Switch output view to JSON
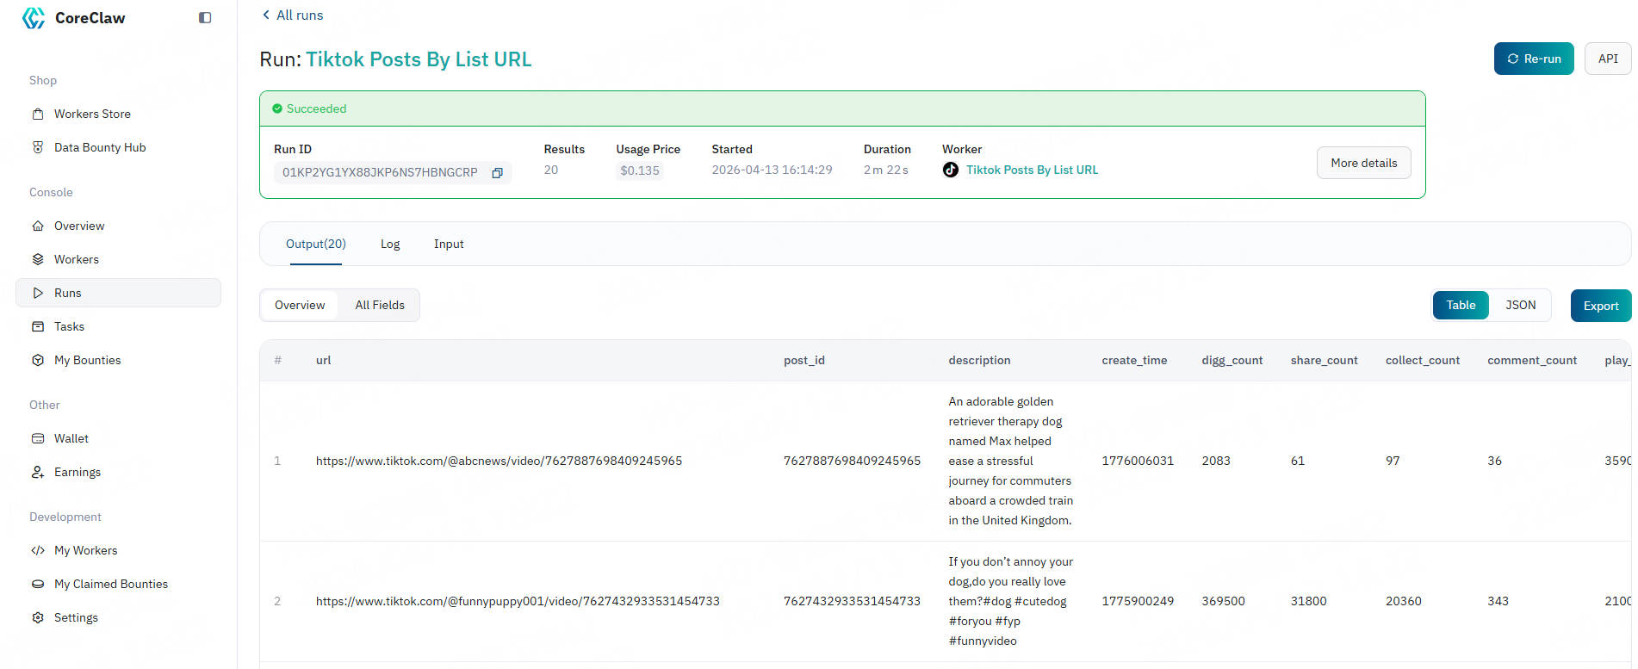This screenshot has height=669, width=1638. (1520, 306)
